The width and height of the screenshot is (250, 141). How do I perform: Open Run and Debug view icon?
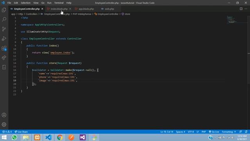(4, 38)
